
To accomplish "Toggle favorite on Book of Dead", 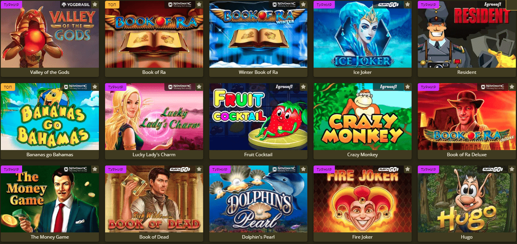I will pyautogui.click(x=199, y=169).
